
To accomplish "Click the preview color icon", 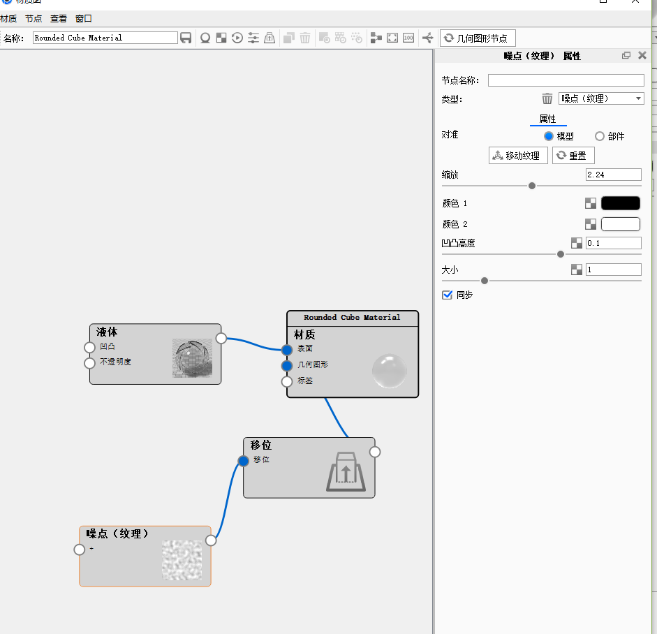I will [324, 38].
